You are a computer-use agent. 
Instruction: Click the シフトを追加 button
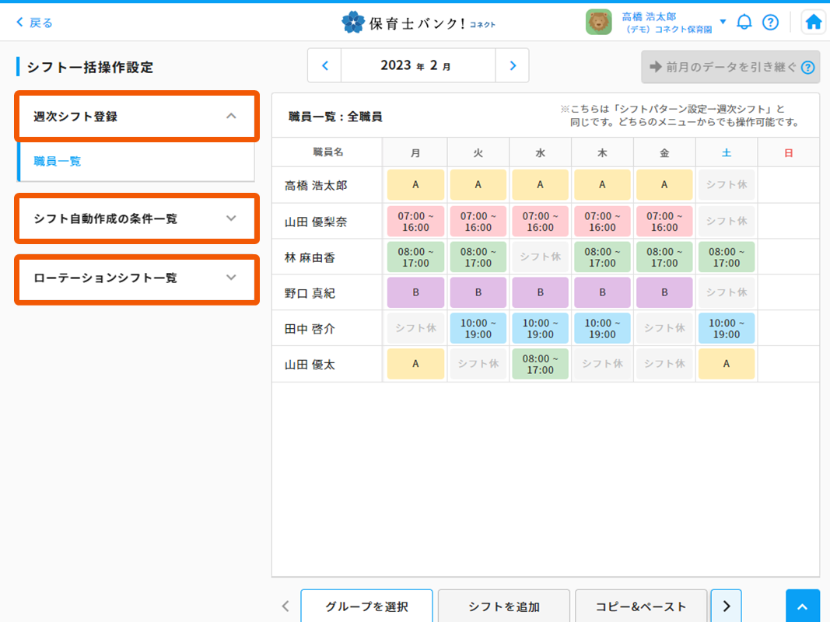[x=503, y=606]
